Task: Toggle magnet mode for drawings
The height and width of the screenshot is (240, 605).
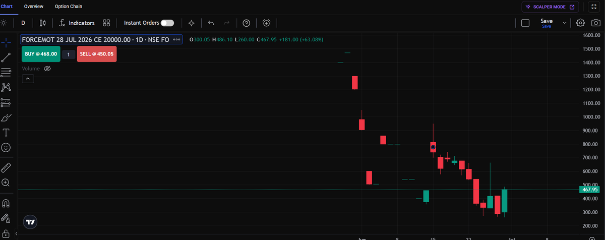Action: tap(6, 204)
